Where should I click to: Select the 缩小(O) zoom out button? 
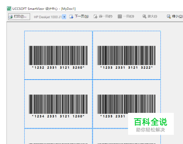175,16
